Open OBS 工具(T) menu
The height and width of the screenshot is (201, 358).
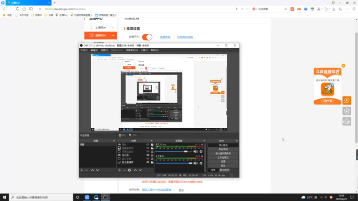144,50
